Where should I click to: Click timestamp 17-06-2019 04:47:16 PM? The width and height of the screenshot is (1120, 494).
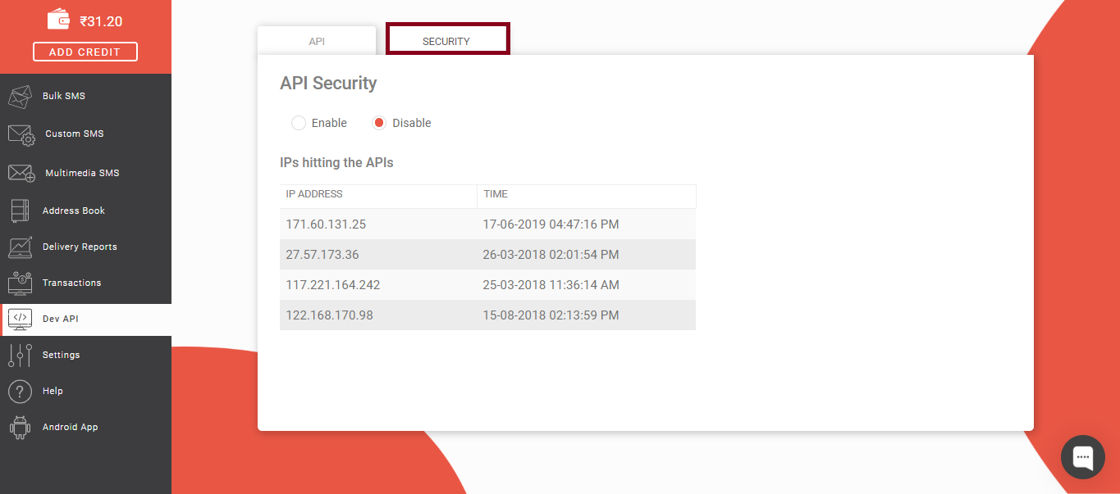pos(551,224)
